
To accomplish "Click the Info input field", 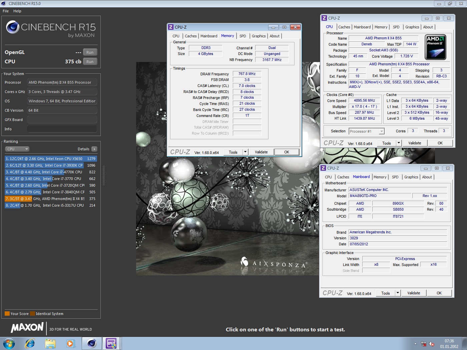I will pyautogui.click(x=62, y=129).
